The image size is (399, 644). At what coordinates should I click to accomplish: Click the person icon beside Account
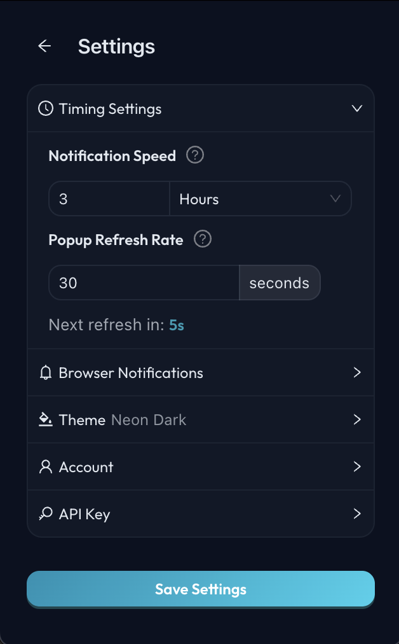(45, 466)
